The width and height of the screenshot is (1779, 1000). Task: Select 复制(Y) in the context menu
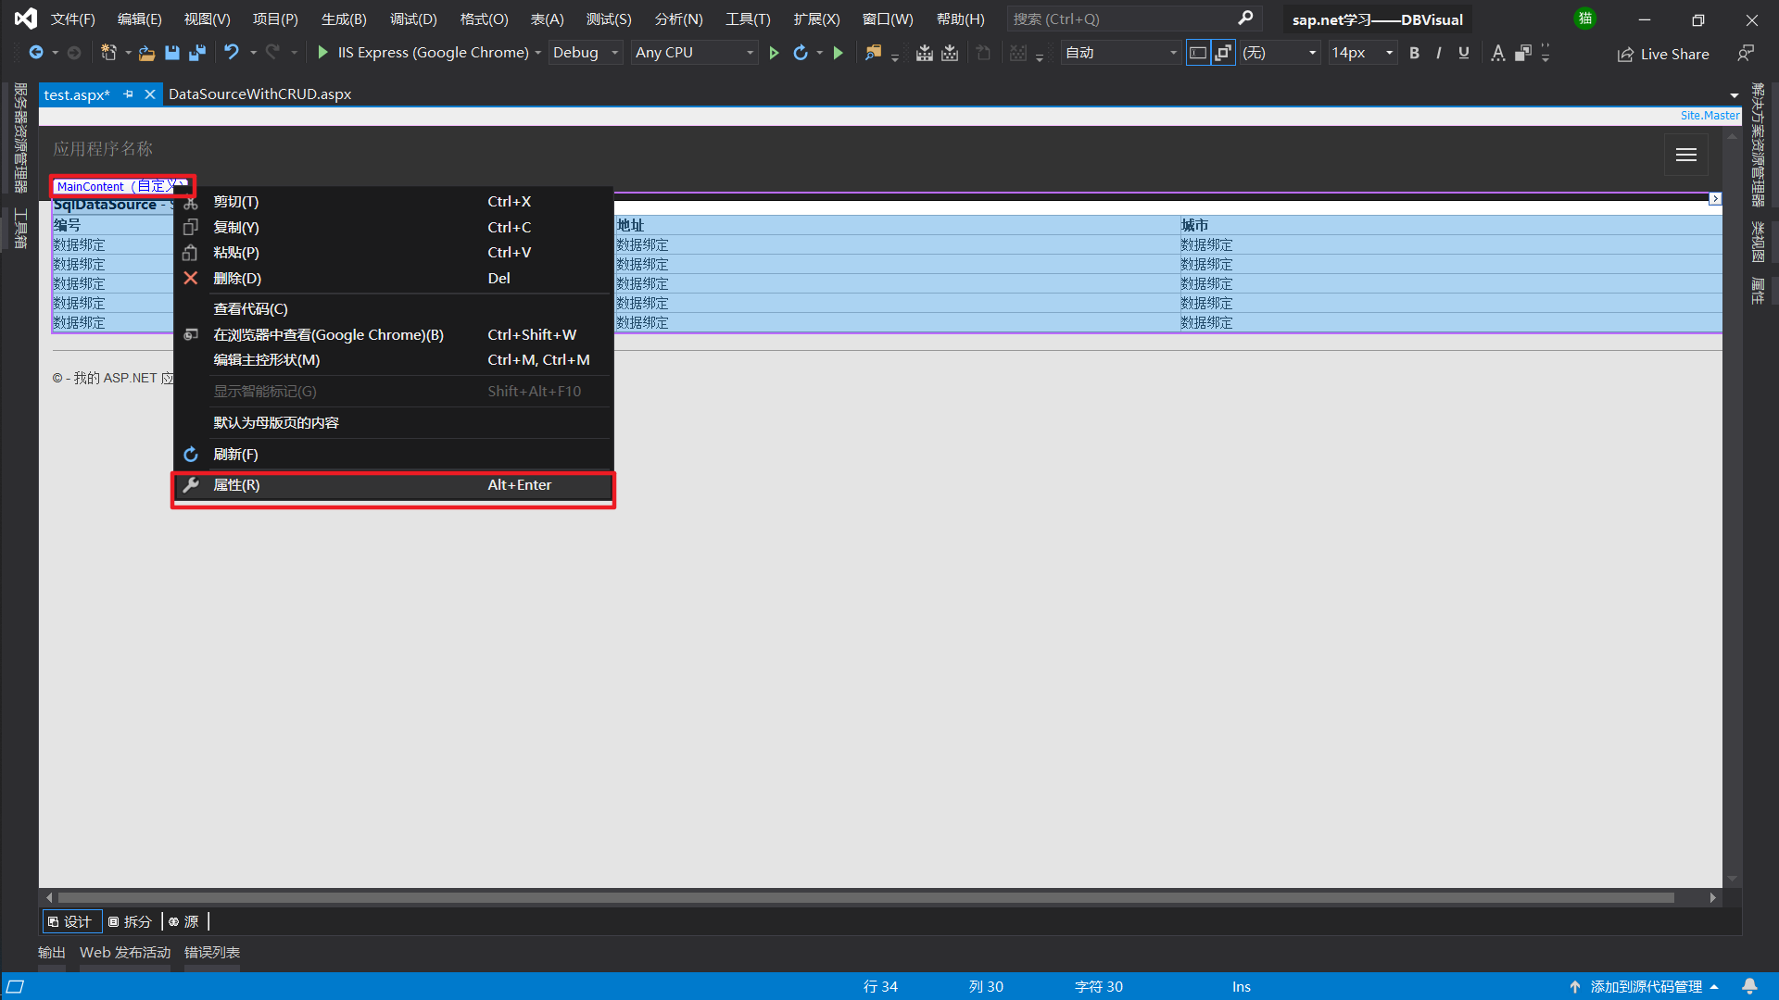click(394, 228)
